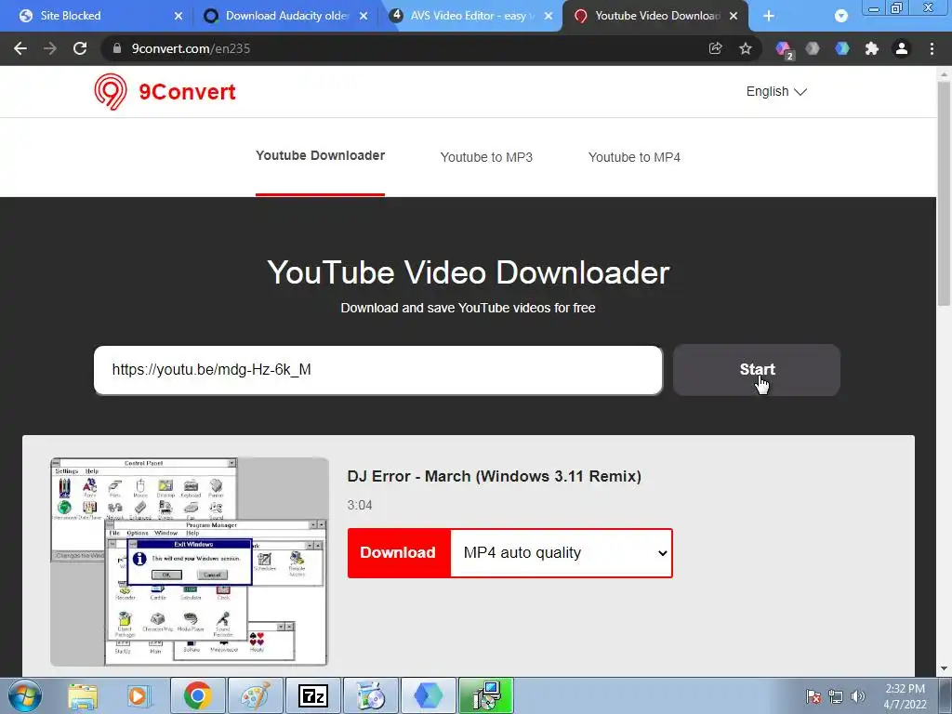The height and width of the screenshot is (714, 952).
Task: Switch to the Site Blocked tab
Action: pyautogui.click(x=91, y=16)
